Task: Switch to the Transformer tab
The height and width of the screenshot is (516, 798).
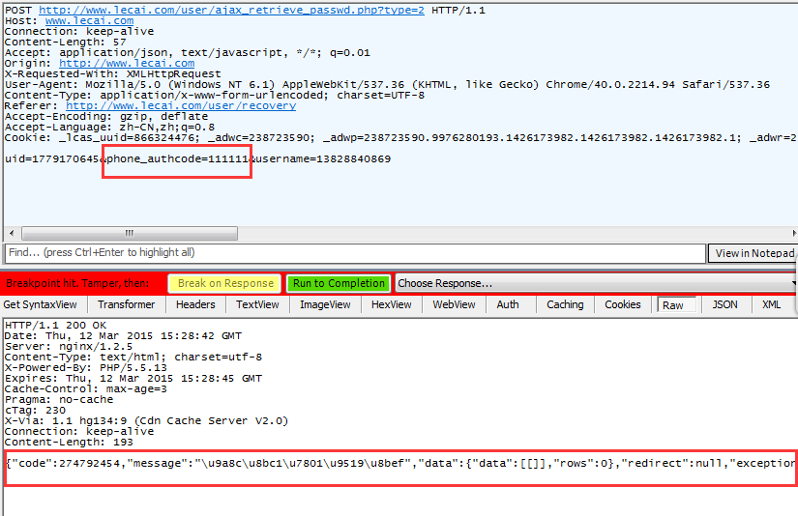Action: point(126,304)
